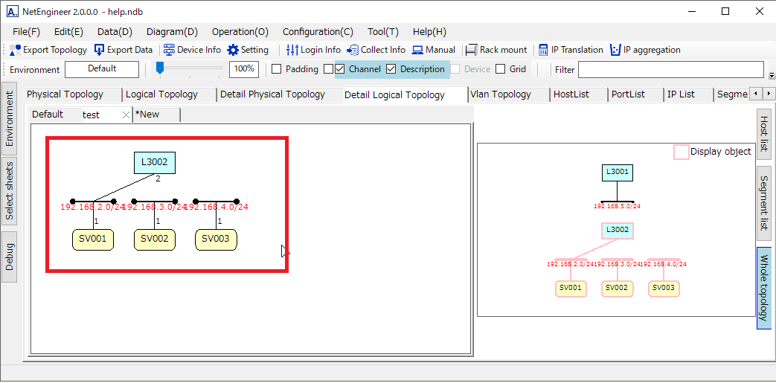This screenshot has height=383, width=776.
Task: Open the Setting gear icon
Action: click(x=233, y=50)
